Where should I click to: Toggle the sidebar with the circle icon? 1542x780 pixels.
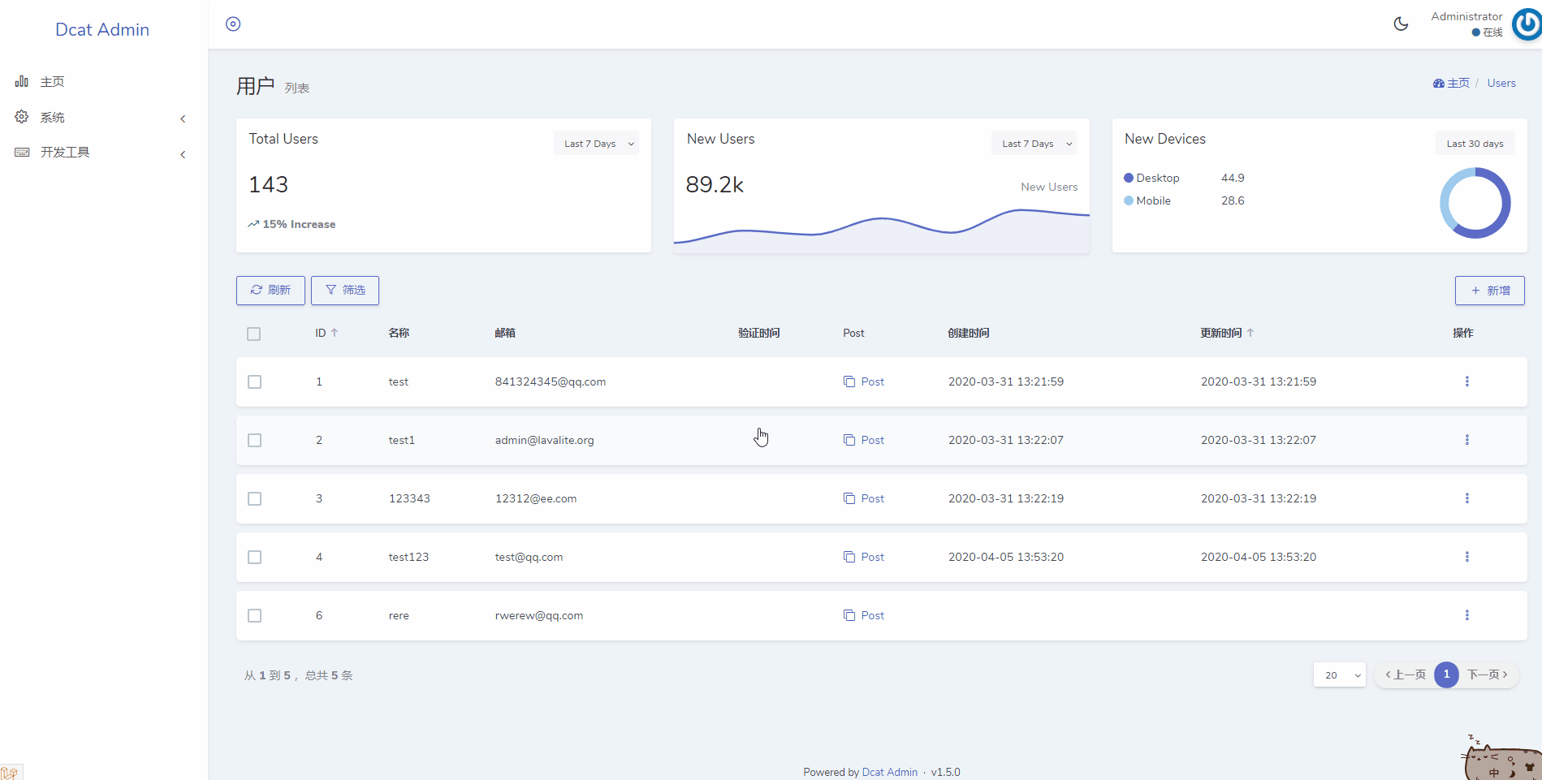pyautogui.click(x=233, y=24)
